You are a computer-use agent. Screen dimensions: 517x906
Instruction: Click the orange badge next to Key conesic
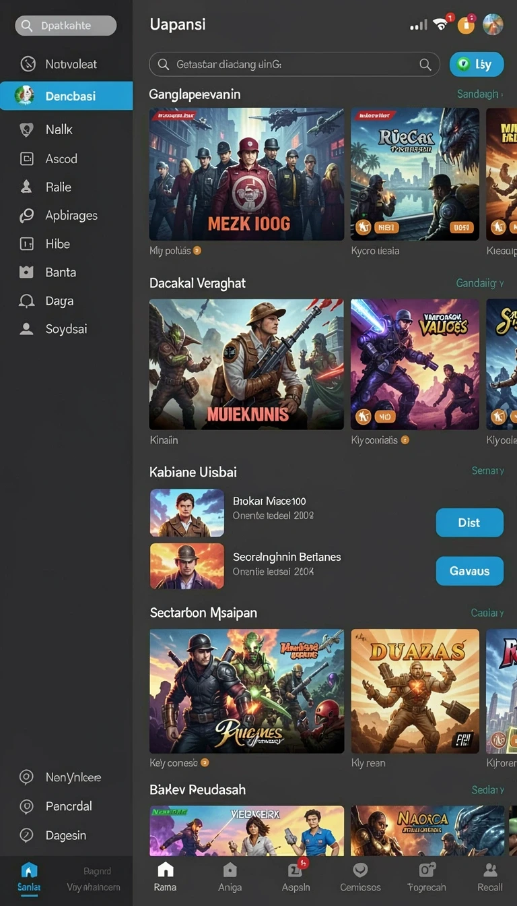[205, 762]
